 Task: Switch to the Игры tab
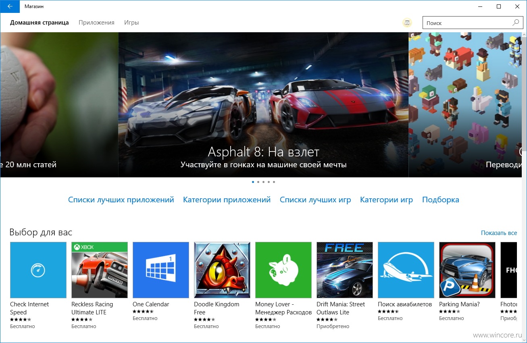point(131,23)
